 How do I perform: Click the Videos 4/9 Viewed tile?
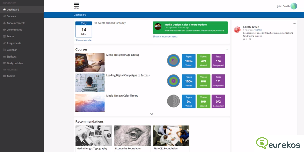pos(203,61)
